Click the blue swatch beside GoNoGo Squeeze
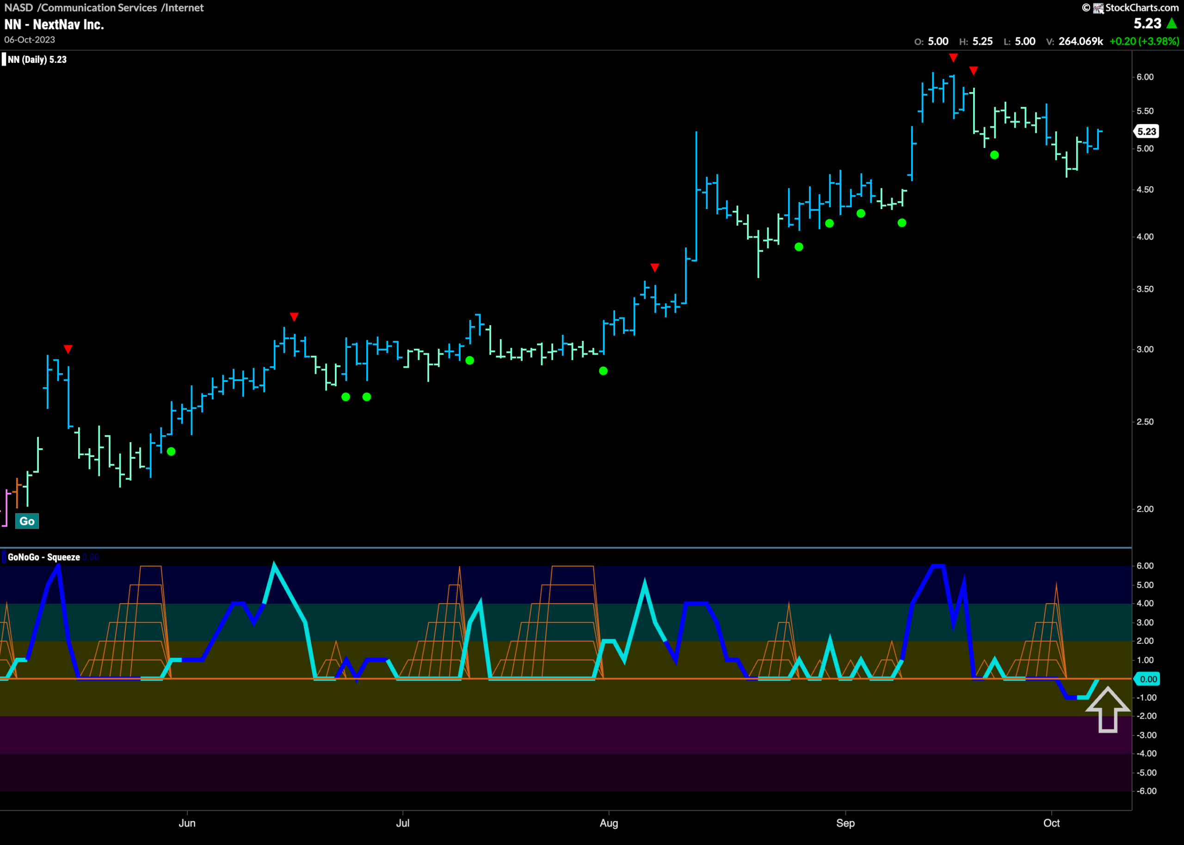 (4, 557)
